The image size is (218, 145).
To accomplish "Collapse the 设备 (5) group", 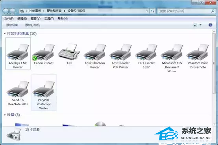I will [5, 115].
